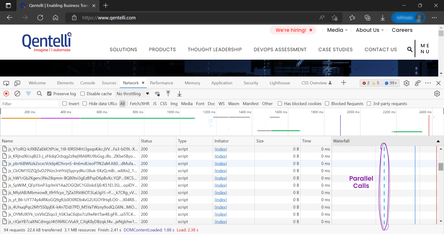Check Hide data URLs checkbox
Viewport: 444px width, 234px height.
(x=85, y=103)
